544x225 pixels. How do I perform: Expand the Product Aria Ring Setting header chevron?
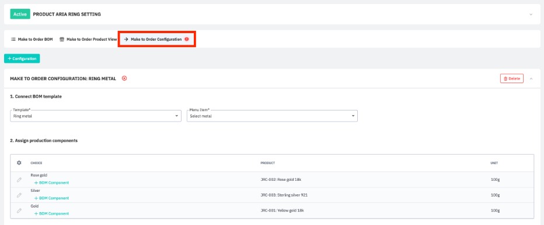point(531,15)
